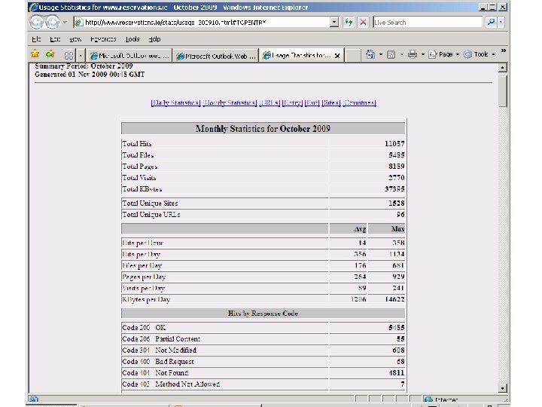Expand the toolbar overflow chevron
Viewport: 542px width, 407px height.
click(504, 51)
